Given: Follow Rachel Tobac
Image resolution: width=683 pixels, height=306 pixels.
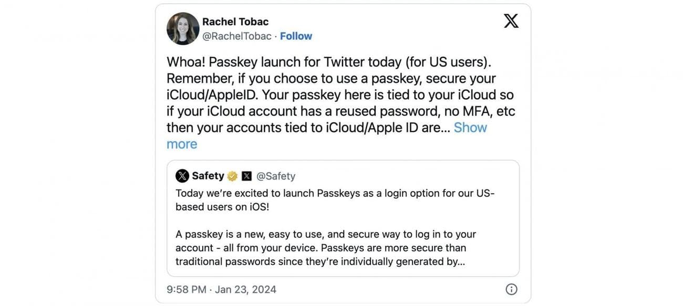Looking at the screenshot, I should click(296, 36).
